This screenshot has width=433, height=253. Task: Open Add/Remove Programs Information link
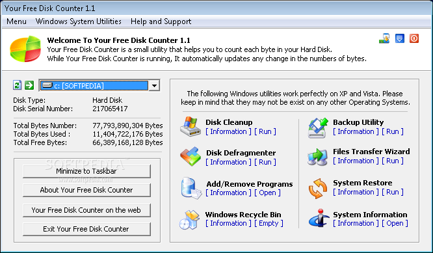pos(228,193)
